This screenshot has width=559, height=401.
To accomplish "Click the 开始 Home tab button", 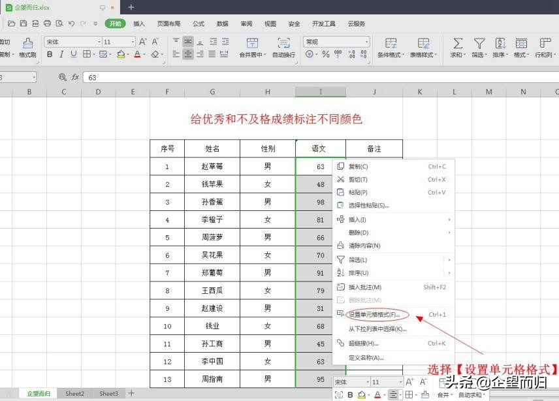I will click(115, 24).
